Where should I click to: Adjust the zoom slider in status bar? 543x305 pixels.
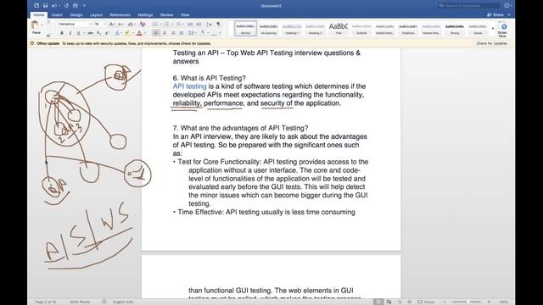point(467,302)
